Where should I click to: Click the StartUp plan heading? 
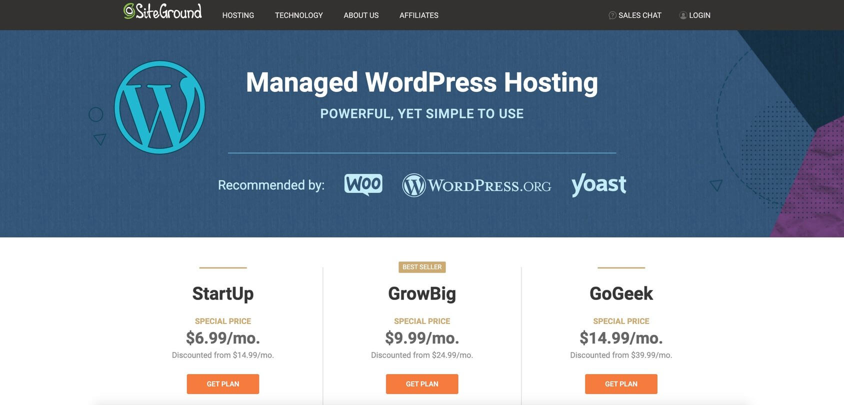click(x=223, y=293)
